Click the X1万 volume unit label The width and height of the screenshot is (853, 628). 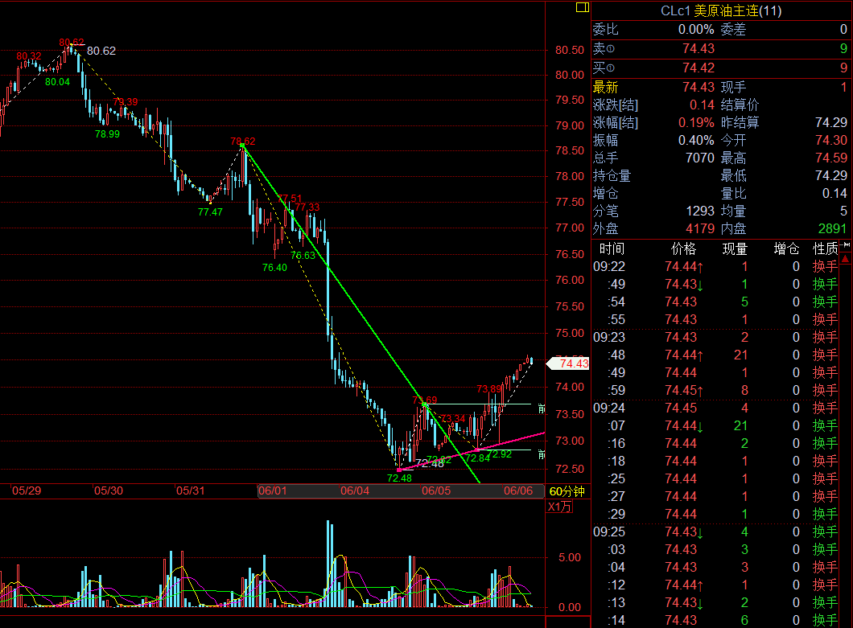pos(559,507)
